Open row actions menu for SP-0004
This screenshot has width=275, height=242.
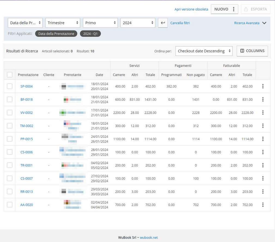click(x=263, y=86)
